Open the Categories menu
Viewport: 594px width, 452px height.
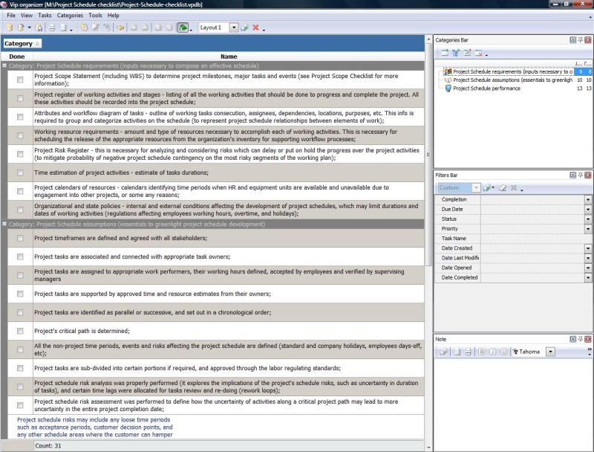pyautogui.click(x=70, y=15)
